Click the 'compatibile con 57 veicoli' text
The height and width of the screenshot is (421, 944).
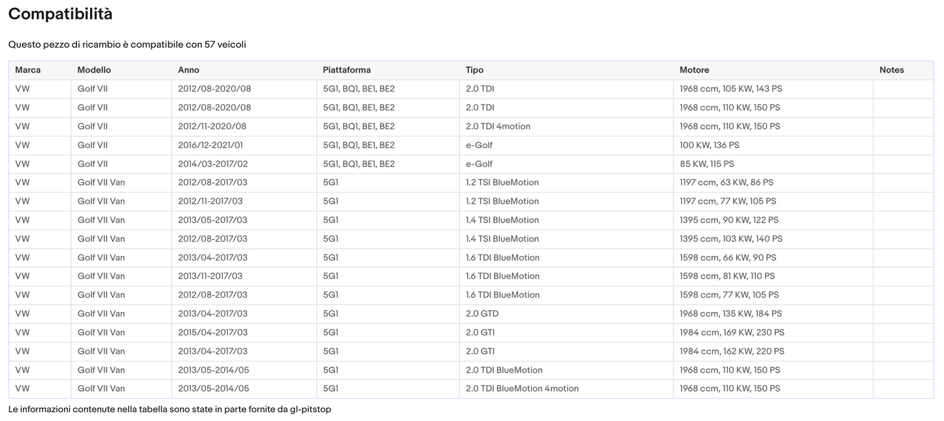coord(187,44)
